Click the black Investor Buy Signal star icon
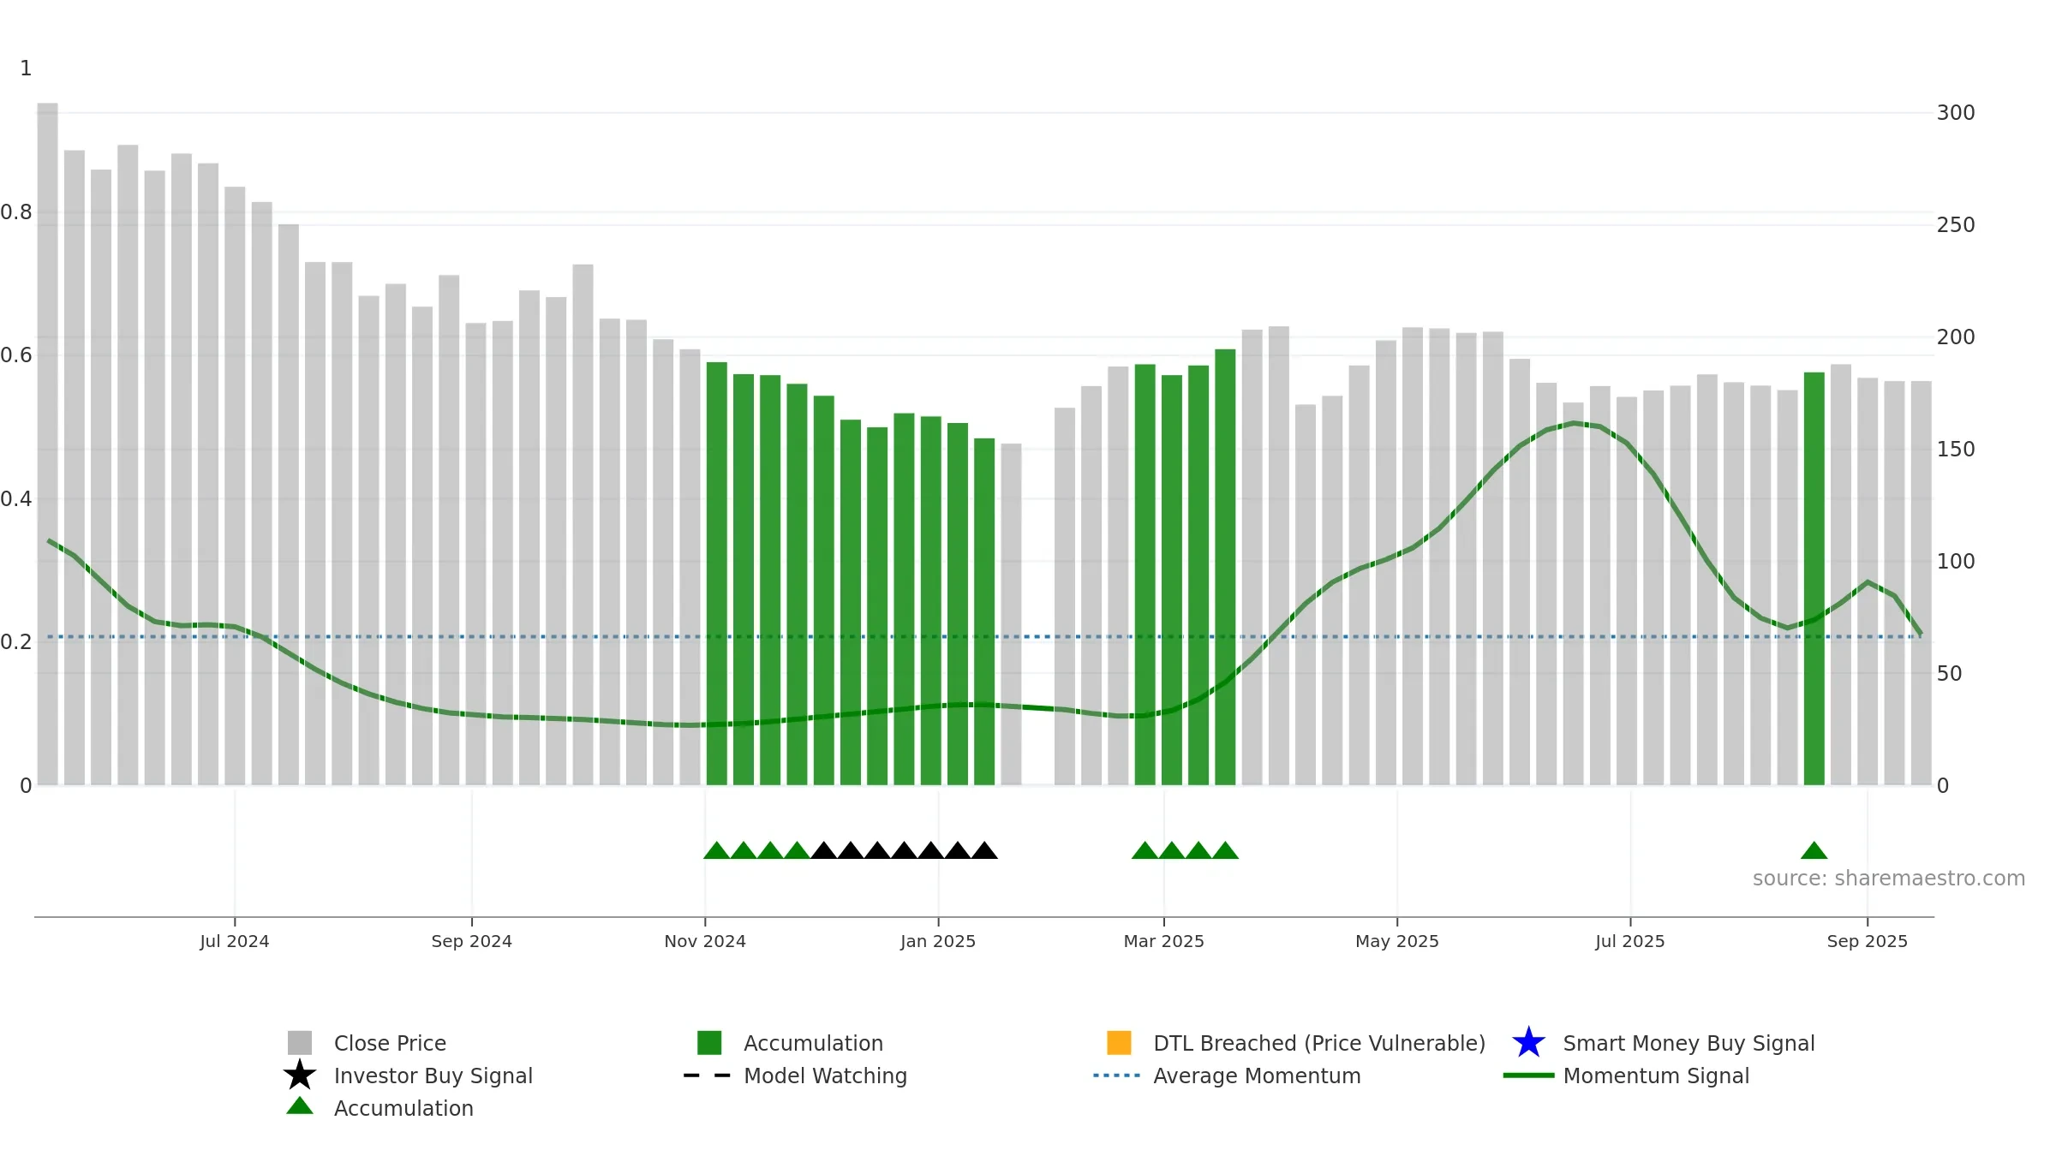The width and height of the screenshot is (2056, 1156). 300,1076
